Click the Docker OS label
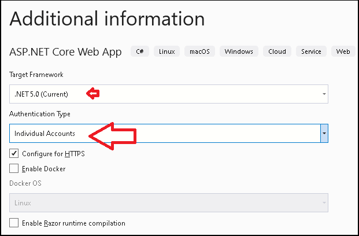Screen dimensions: 359x236 point(25,183)
